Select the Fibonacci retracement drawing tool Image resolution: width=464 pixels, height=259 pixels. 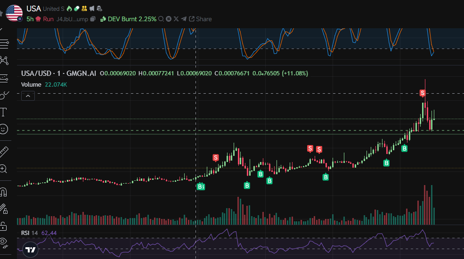point(4,44)
